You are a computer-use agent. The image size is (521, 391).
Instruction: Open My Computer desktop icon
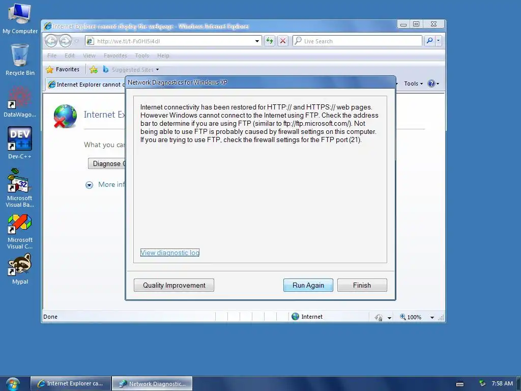20,19
